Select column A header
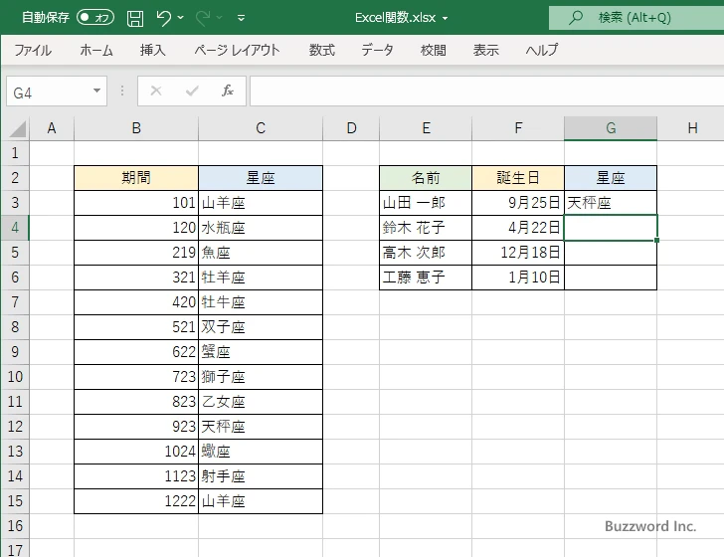 click(x=52, y=128)
